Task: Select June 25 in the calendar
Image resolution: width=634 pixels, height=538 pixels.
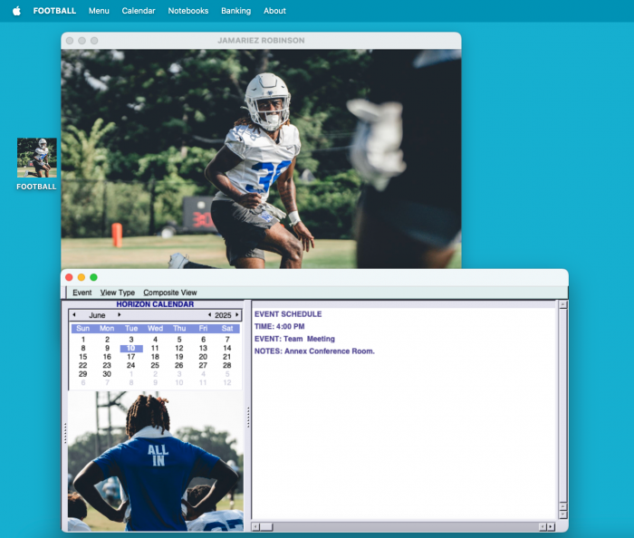Action: click(x=155, y=365)
